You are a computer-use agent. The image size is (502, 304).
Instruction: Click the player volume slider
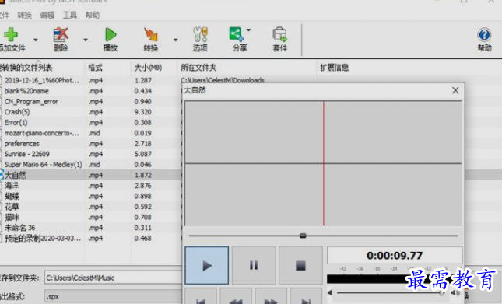tap(391, 293)
